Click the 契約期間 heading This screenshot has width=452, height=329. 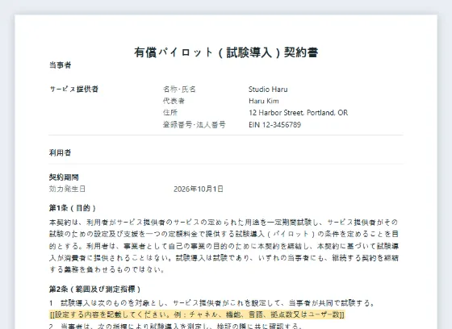coord(64,177)
